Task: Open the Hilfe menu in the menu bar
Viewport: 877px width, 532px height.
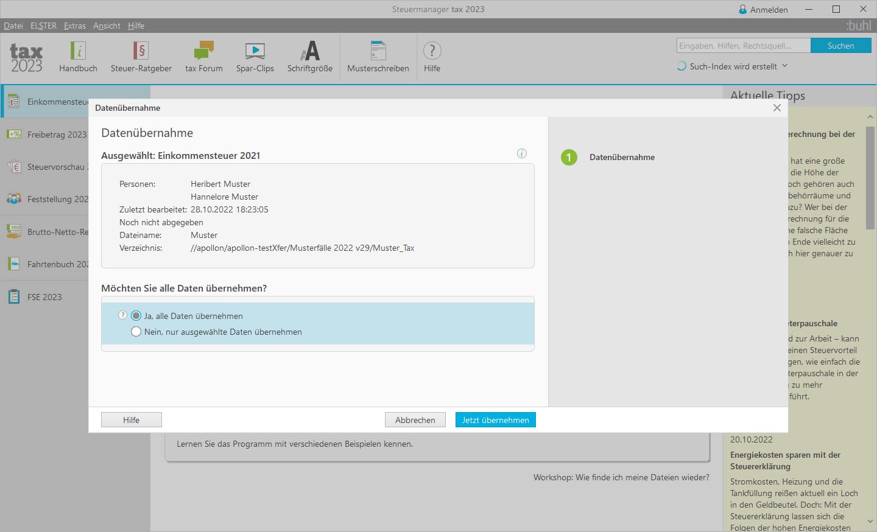Action: click(136, 26)
